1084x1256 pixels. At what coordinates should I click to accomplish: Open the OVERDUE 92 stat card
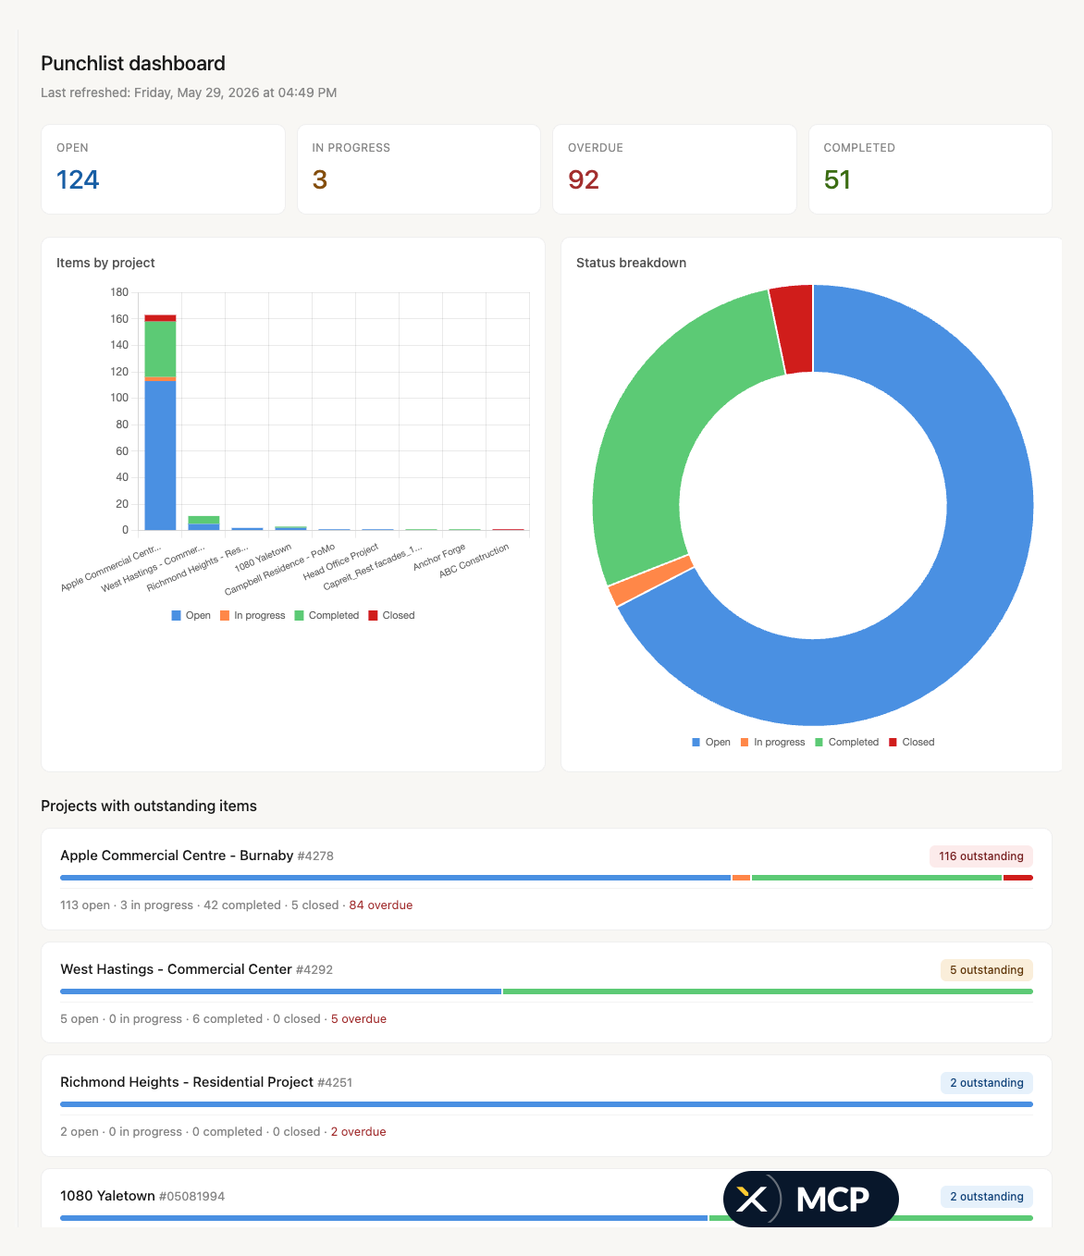point(674,169)
